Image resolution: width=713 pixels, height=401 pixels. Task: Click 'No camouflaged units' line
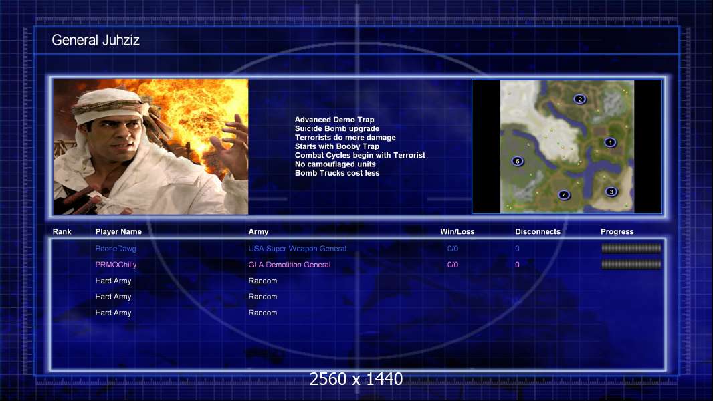coord(335,164)
